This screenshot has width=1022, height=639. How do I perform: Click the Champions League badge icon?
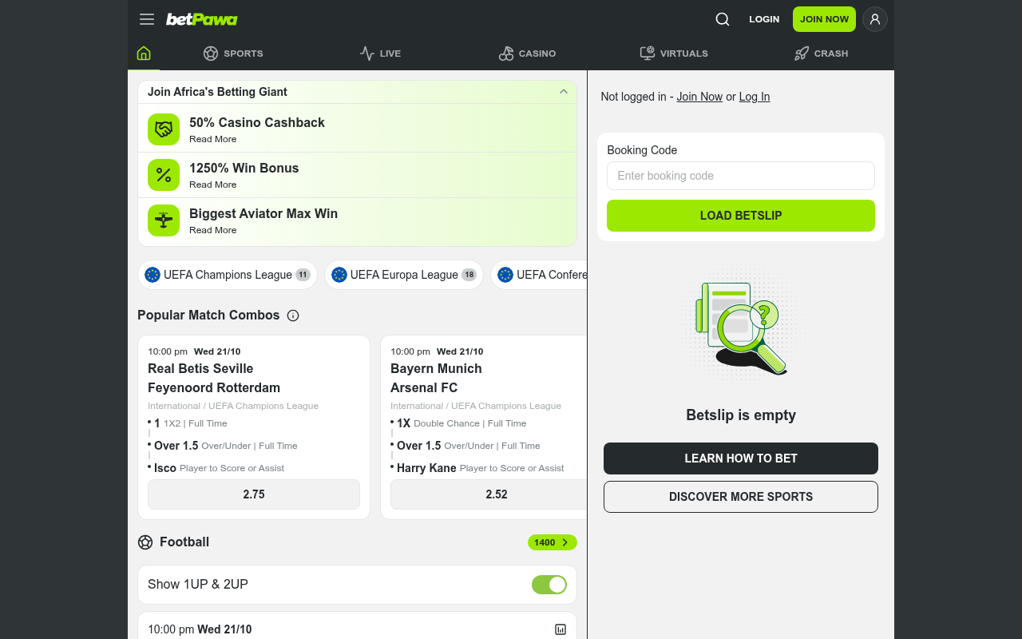tap(153, 275)
